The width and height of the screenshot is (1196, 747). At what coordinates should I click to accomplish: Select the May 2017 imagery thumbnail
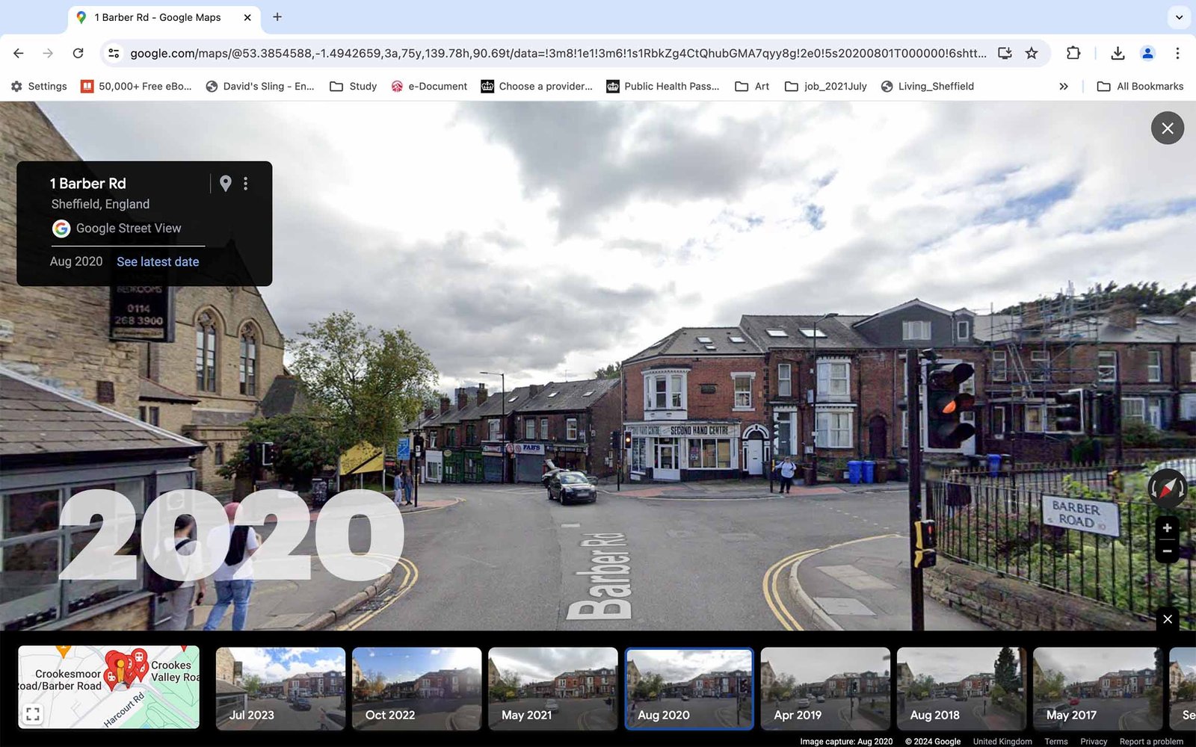tap(1097, 689)
